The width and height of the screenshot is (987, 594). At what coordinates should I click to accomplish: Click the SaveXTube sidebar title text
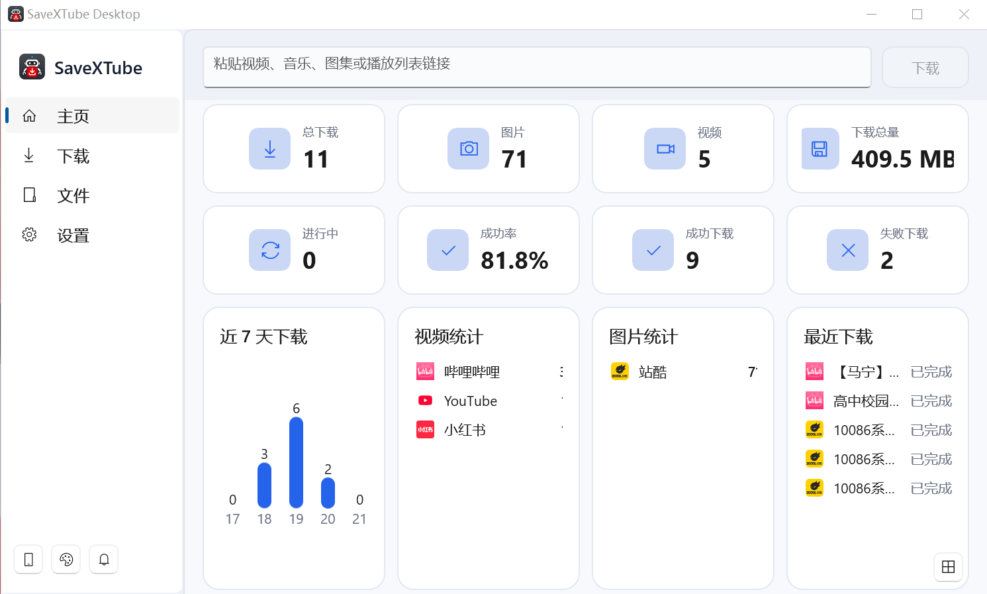(98, 68)
